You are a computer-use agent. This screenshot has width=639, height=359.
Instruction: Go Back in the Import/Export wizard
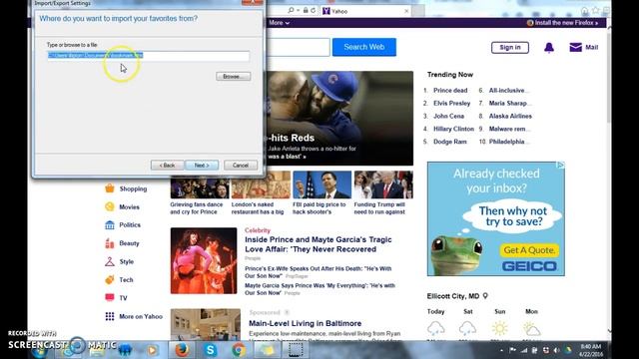click(167, 166)
